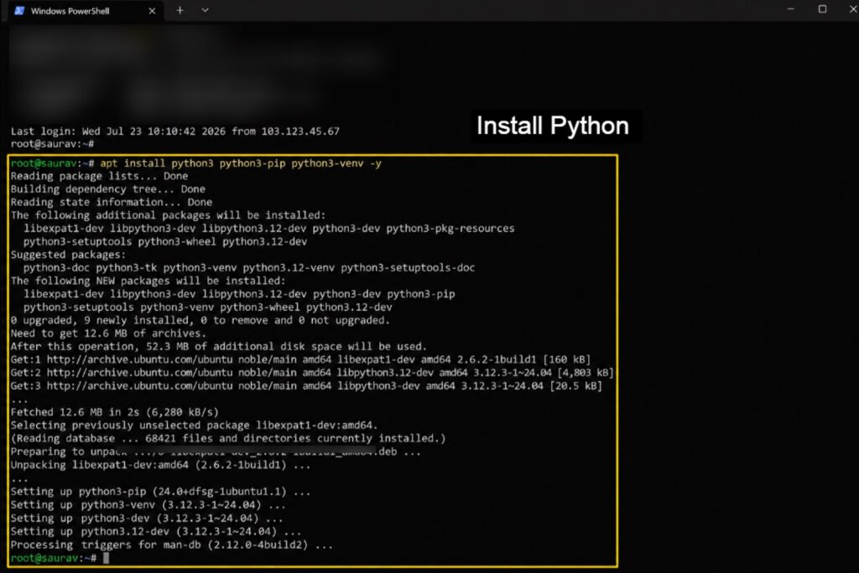Click the final root@saurav prompt cursor

pos(107,558)
